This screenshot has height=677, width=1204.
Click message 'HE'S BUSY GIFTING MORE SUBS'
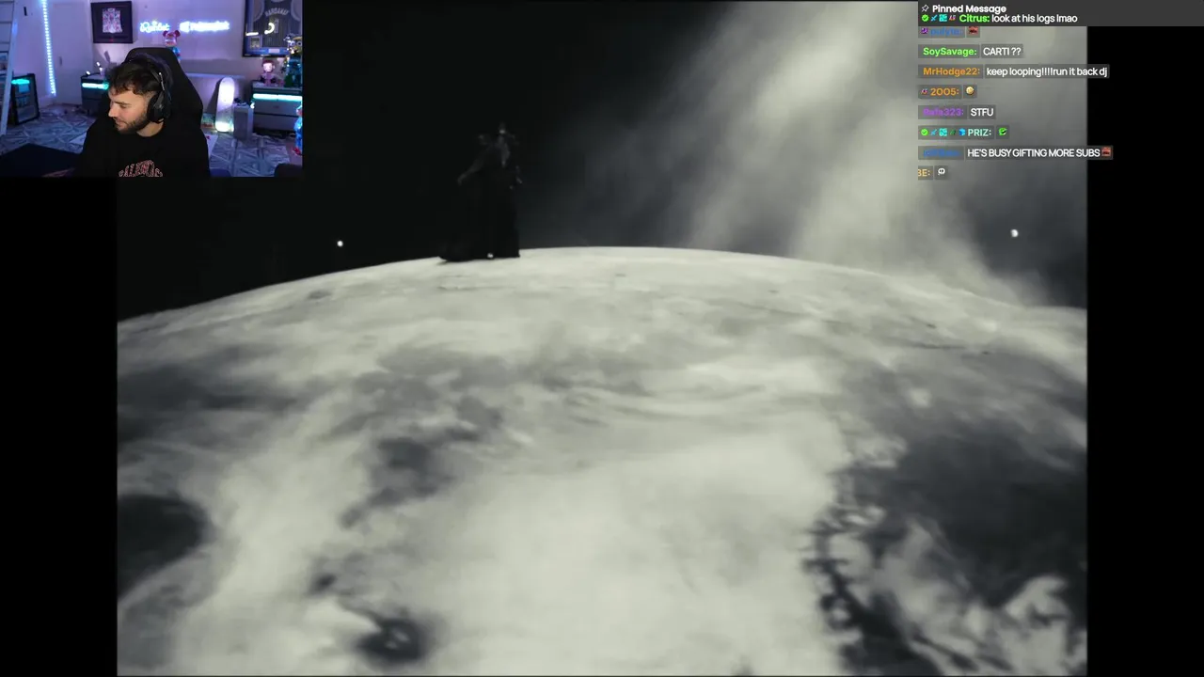pos(1033,152)
